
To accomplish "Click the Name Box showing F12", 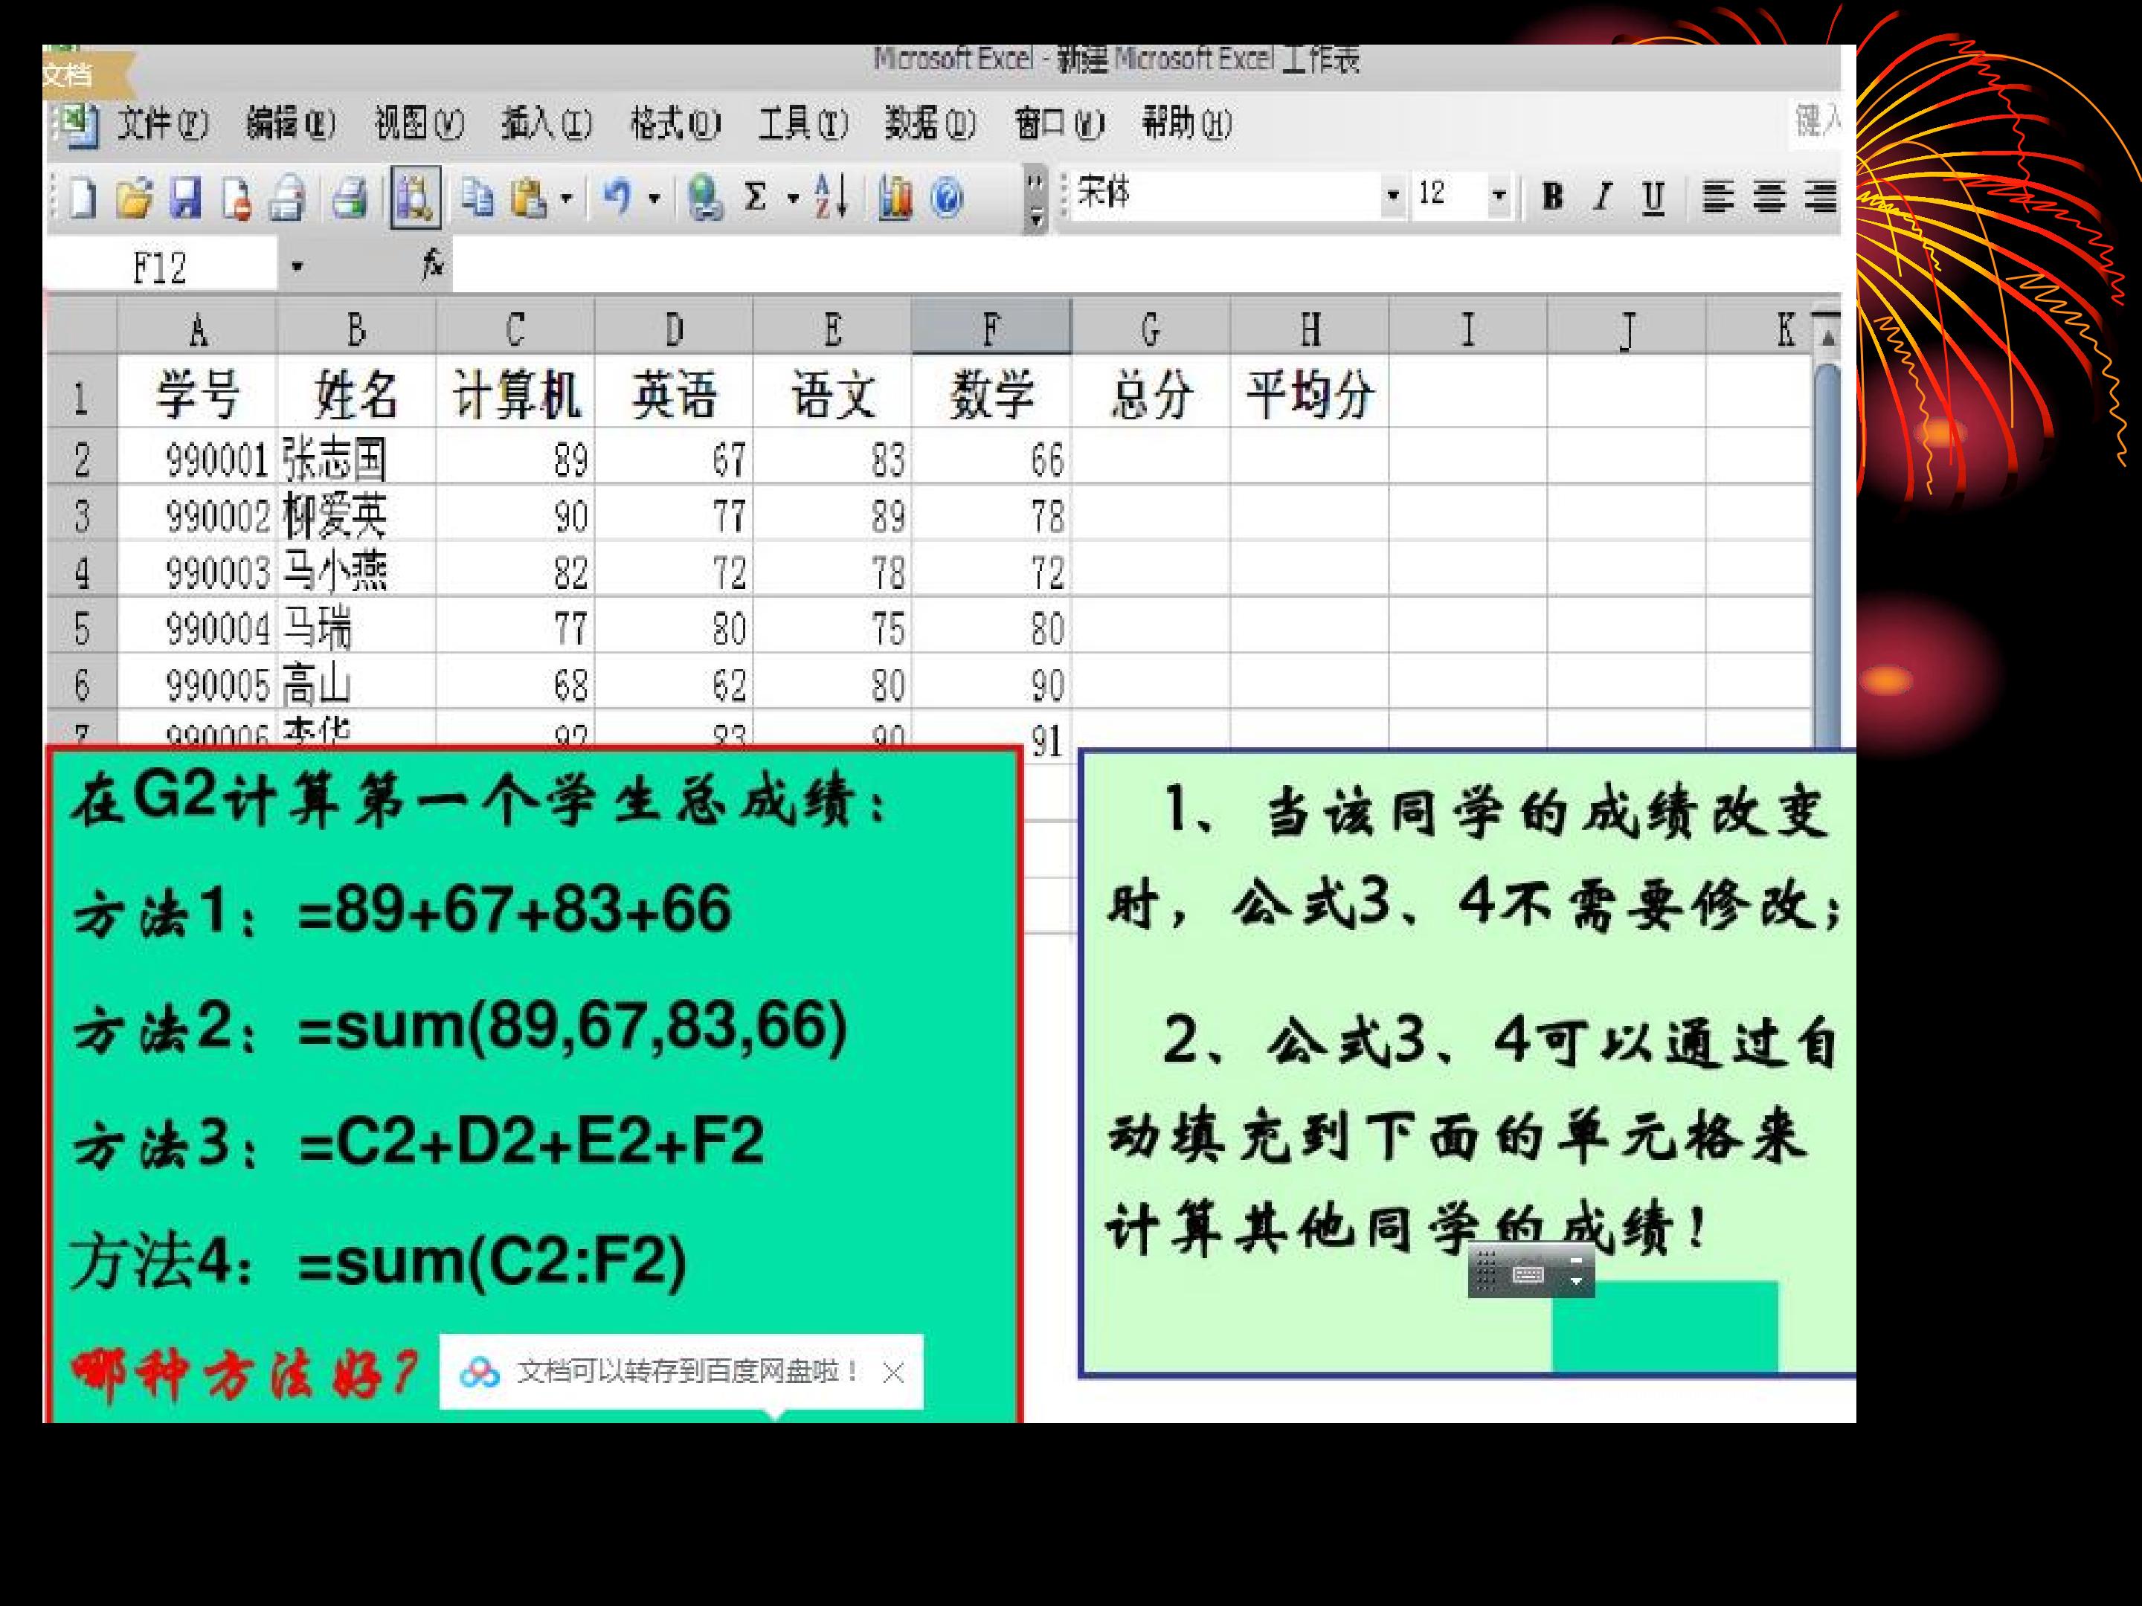I will (x=161, y=266).
